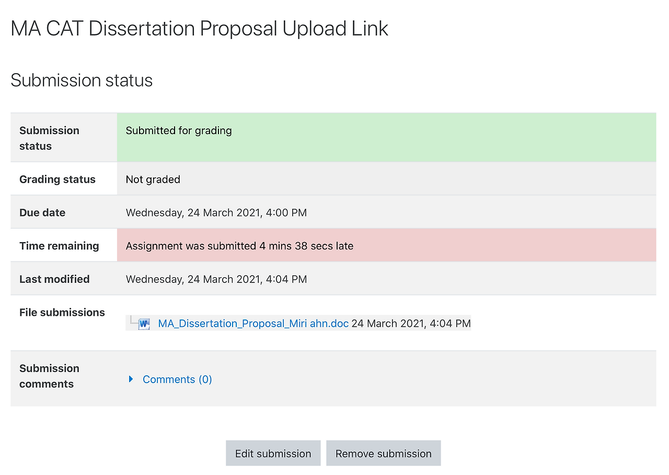This screenshot has height=475, width=669.
Task: Select the red late submission notice cell
Action: 386,245
